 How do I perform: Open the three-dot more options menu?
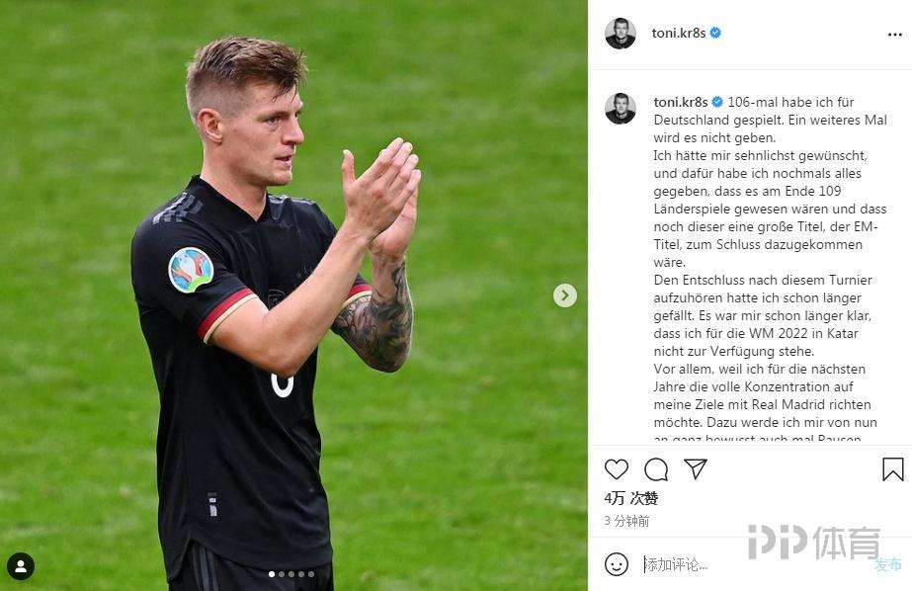(894, 35)
